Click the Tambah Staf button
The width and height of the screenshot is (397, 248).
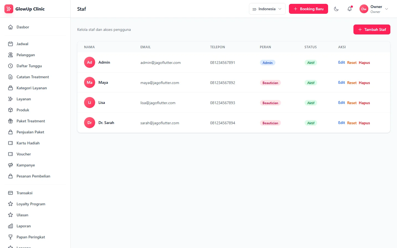pyautogui.click(x=372, y=29)
